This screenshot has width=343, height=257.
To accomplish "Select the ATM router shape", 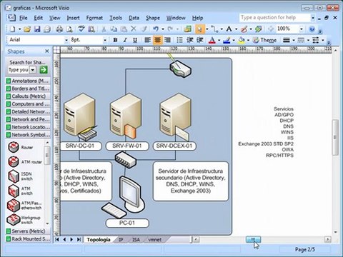I will (x=14, y=162).
